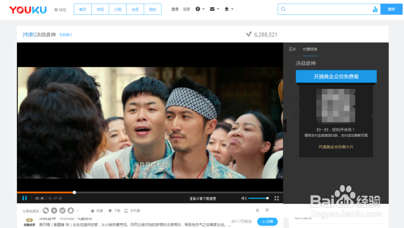
Task: Toggle fullscreen mode icon
Action: tap(276, 198)
